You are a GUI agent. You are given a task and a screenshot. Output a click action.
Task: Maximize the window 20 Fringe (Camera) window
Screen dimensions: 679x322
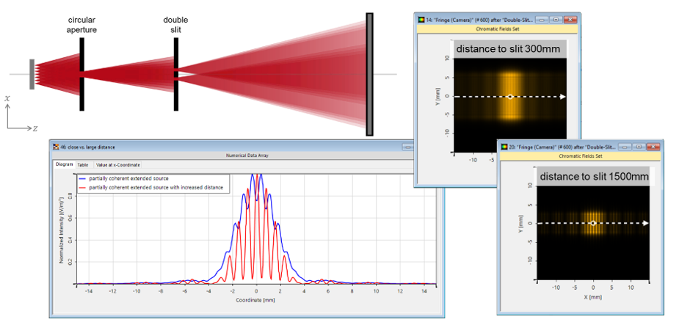(x=639, y=147)
